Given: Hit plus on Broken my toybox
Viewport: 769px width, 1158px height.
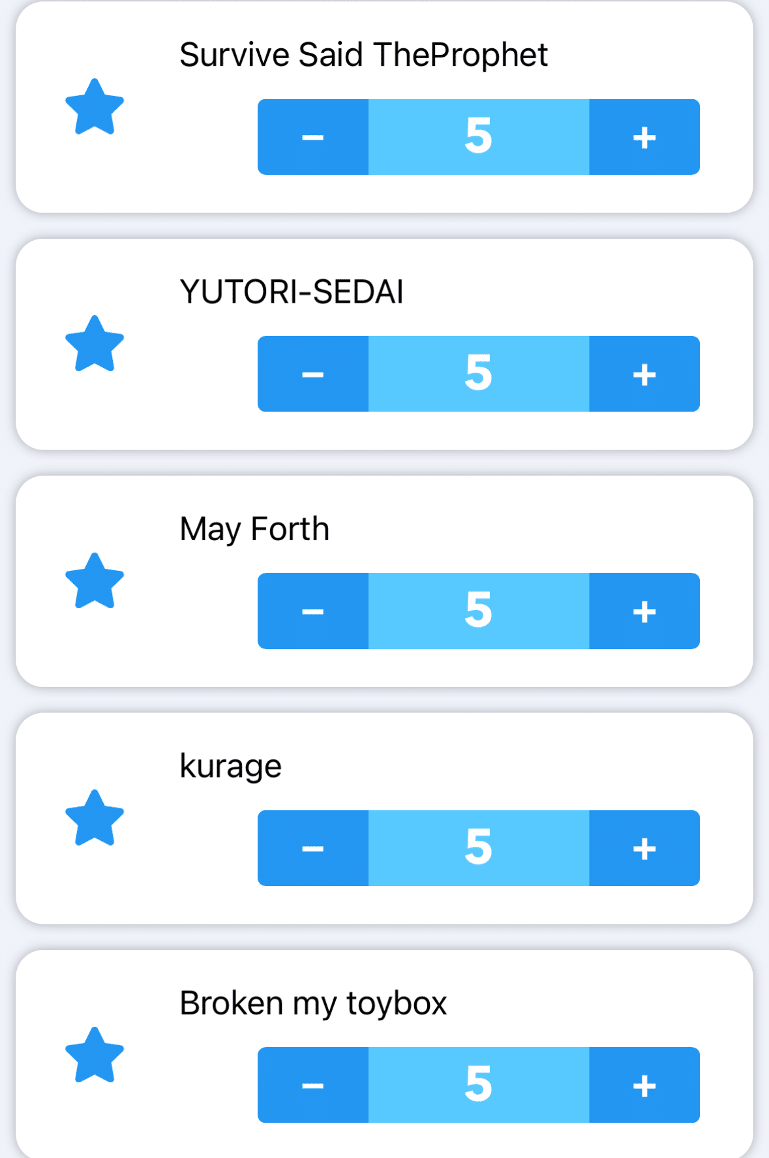Looking at the screenshot, I should [644, 1085].
